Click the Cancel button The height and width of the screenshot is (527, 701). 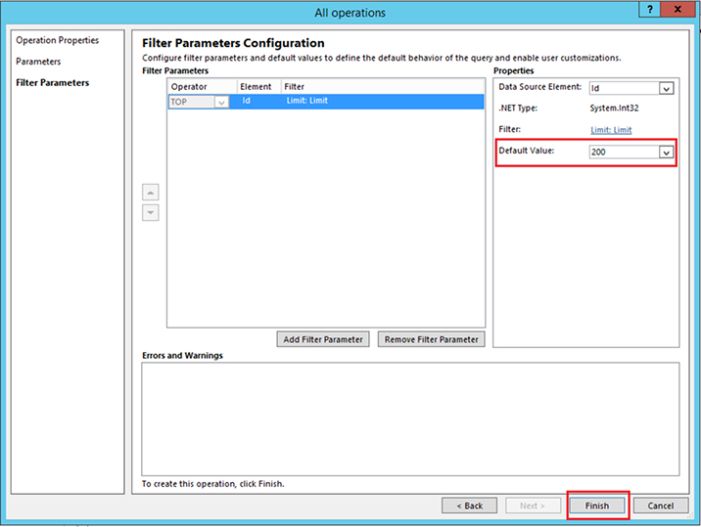point(660,505)
